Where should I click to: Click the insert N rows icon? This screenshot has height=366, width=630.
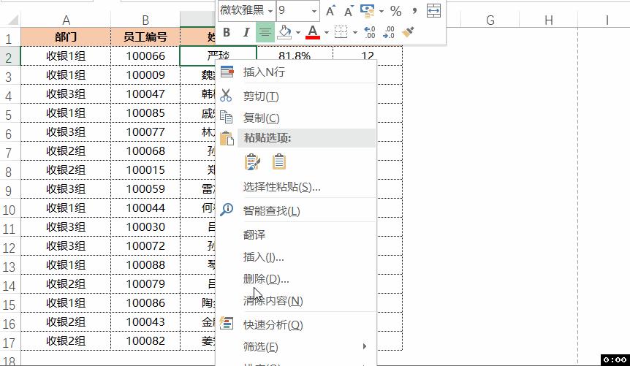227,72
